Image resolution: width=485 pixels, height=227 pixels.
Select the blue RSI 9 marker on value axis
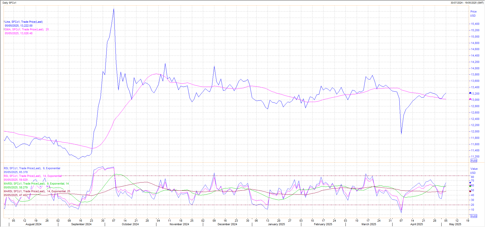pos(470,183)
